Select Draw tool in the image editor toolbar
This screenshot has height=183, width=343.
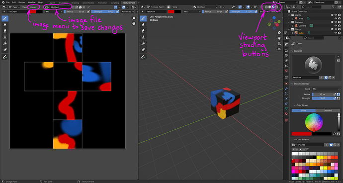[5, 18]
